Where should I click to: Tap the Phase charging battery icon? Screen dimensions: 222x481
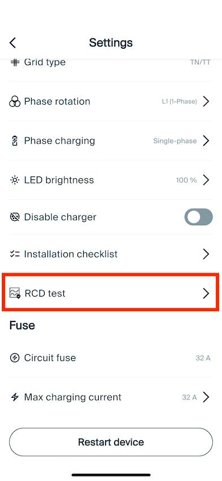(14, 141)
